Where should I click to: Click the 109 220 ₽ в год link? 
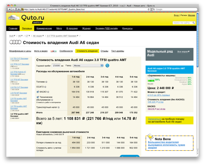click(x=156, y=102)
